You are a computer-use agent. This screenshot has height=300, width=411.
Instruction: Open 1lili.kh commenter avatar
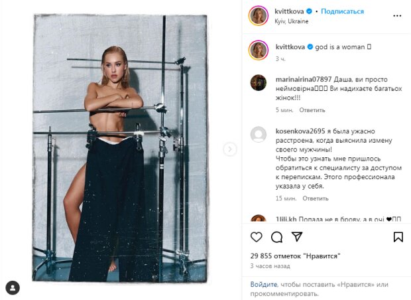258,220
